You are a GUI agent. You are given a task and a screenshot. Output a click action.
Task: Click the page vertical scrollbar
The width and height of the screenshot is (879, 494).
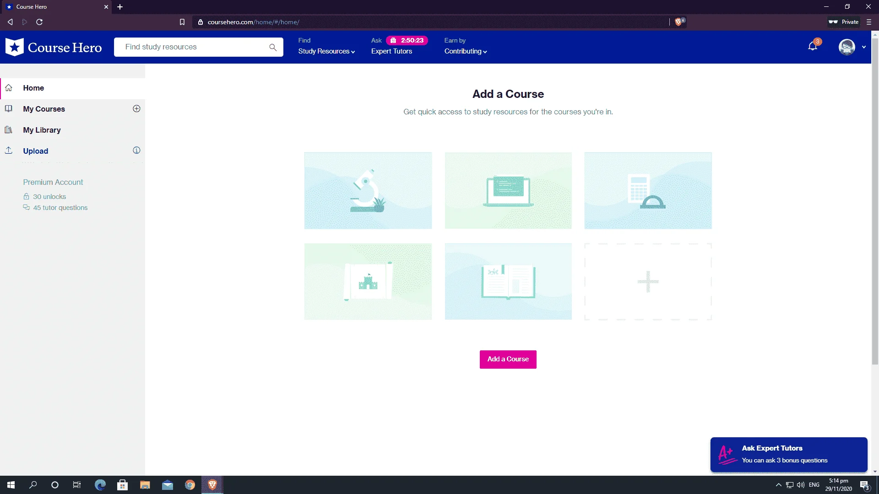pos(875,201)
